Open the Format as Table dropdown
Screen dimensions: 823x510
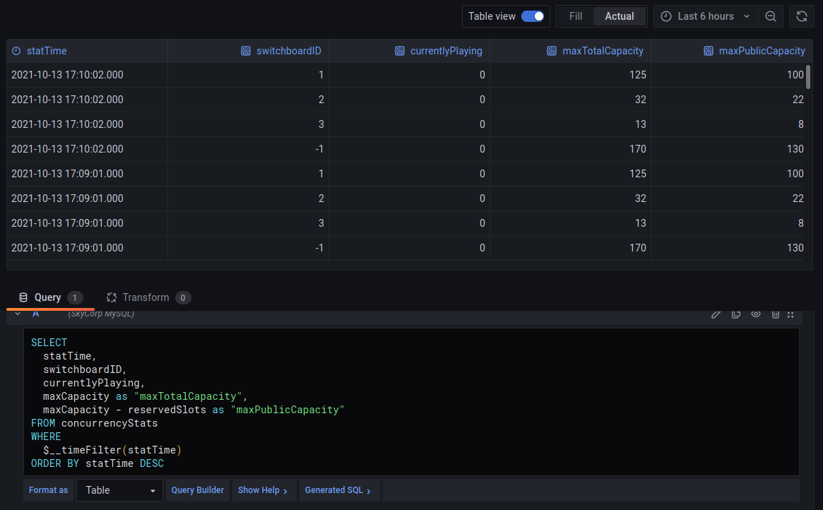(x=119, y=490)
